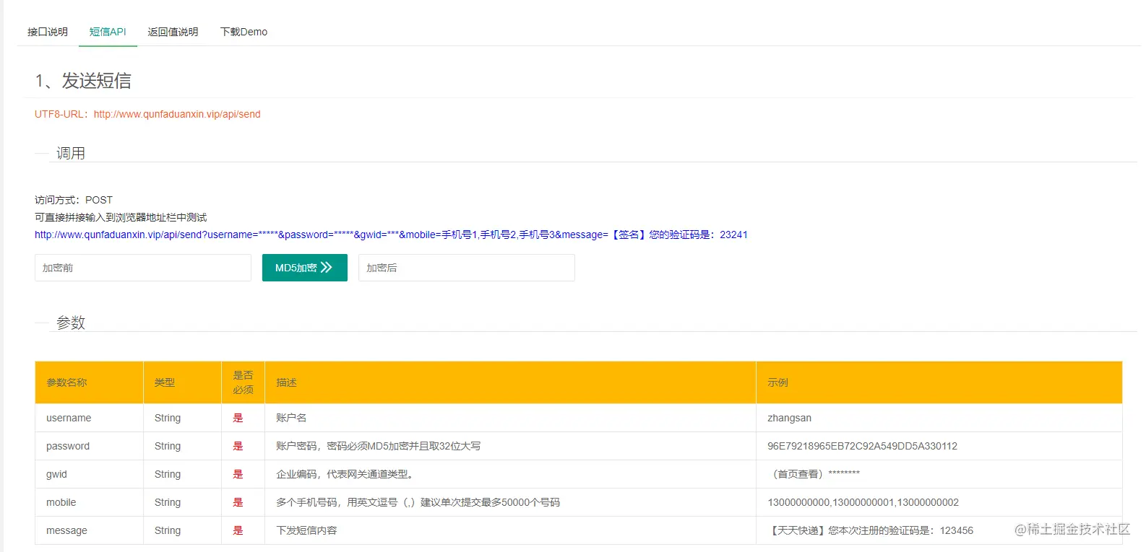
Task: Click the double-chevron icon on MD5加密 button
Action: coord(327,267)
